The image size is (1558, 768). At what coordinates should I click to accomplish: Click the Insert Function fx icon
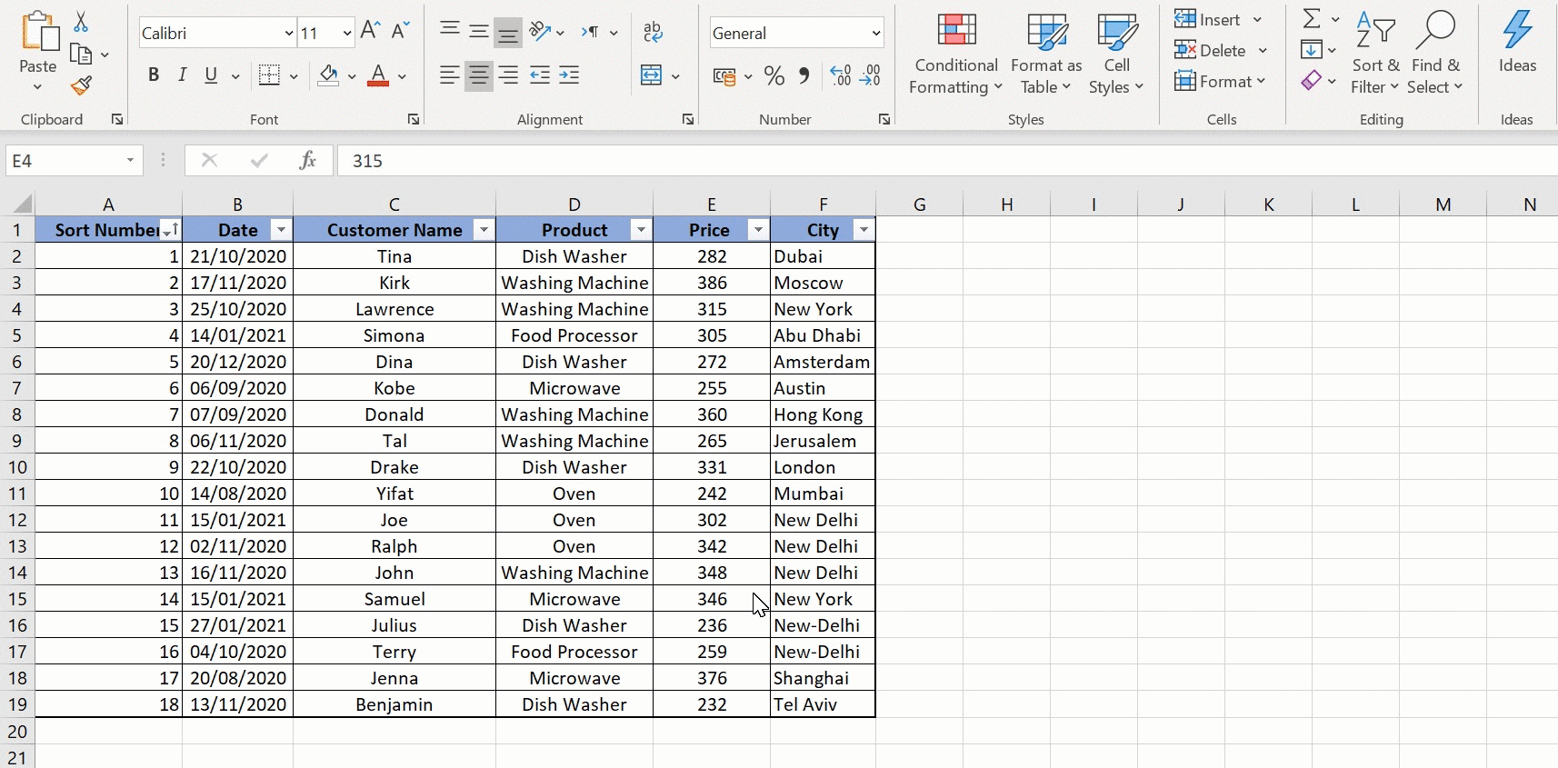[307, 161]
